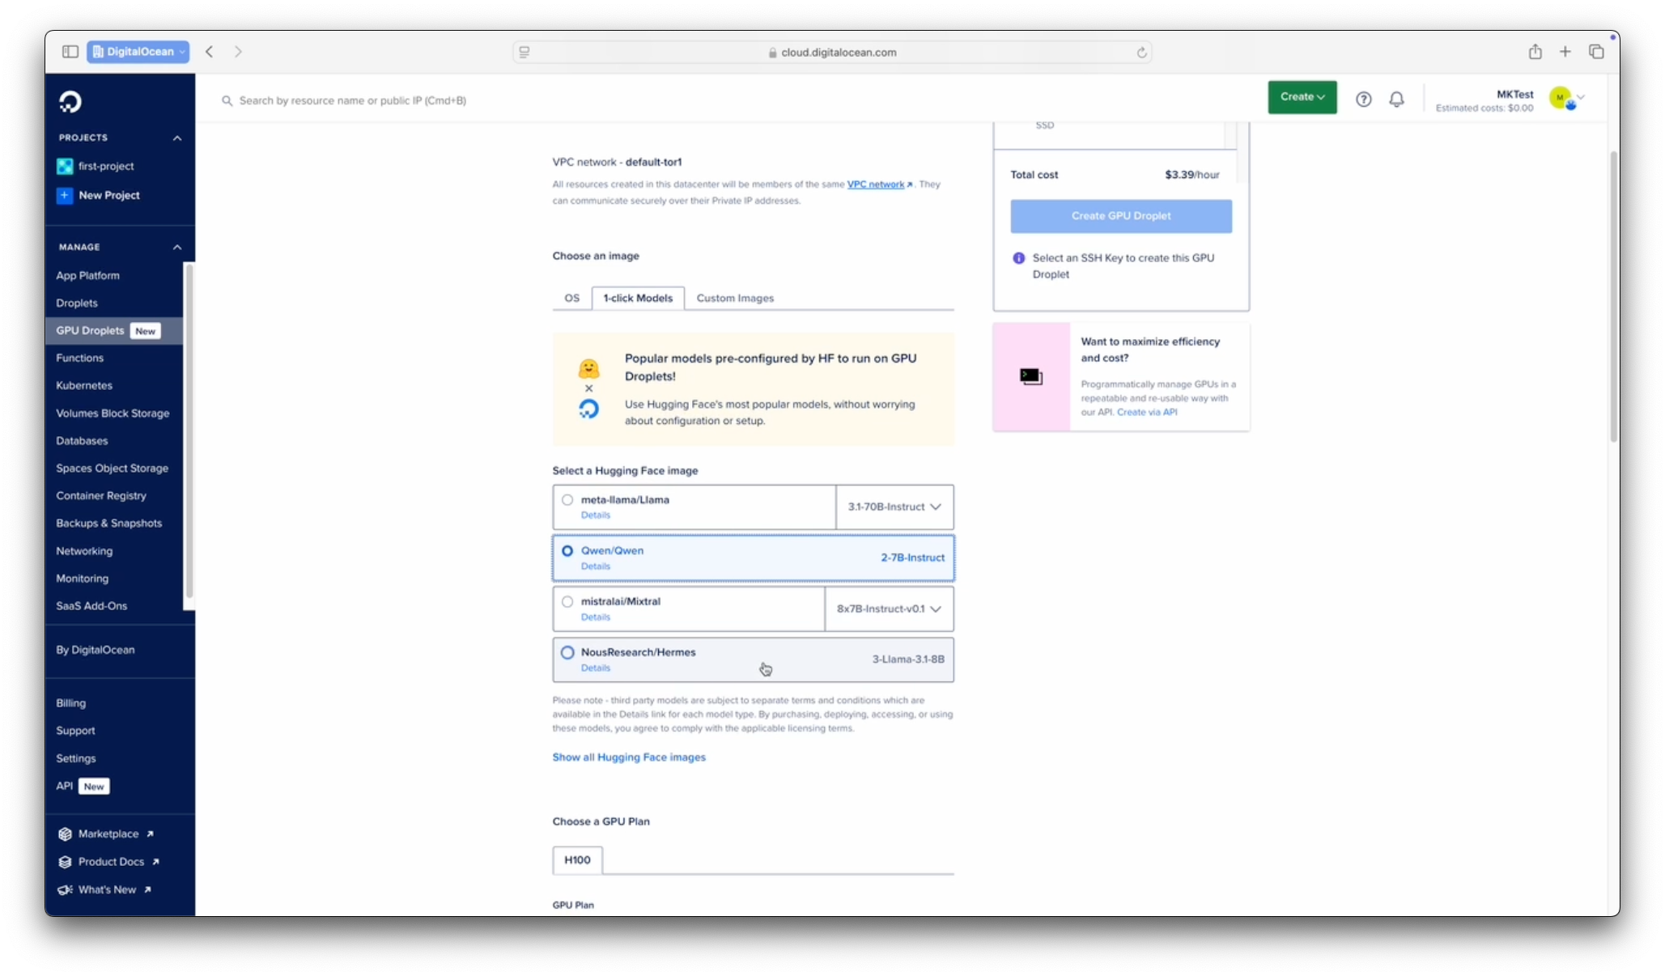Viewport: 1665px width, 976px height.
Task: Click the help question mark icon
Action: 1364,99
